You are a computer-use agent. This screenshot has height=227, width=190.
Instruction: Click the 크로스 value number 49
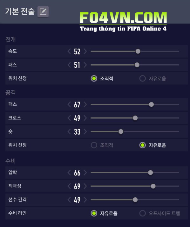tap(77, 118)
